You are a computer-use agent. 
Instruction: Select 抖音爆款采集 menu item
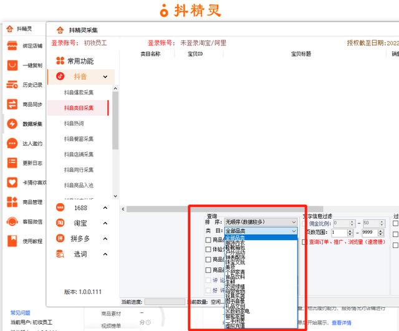79,92
